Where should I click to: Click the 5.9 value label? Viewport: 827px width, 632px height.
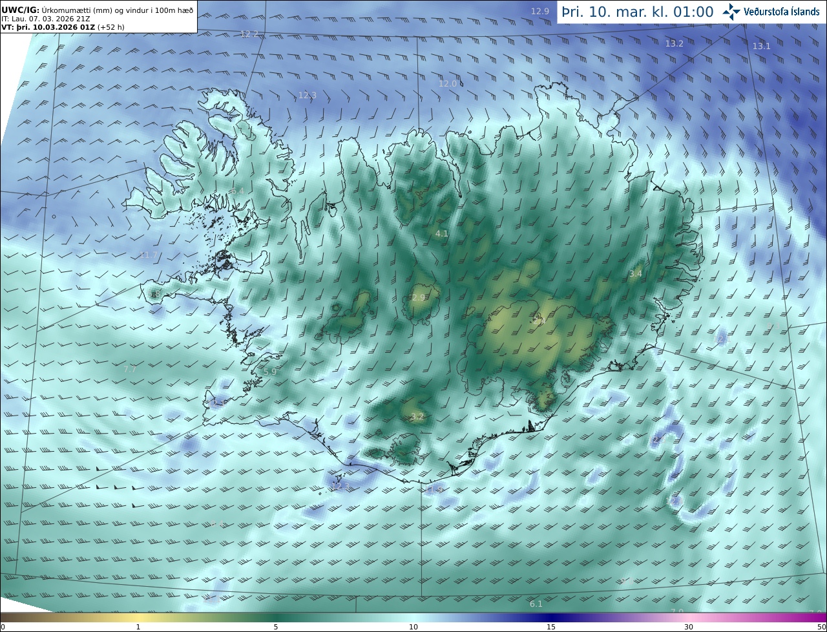(270, 372)
